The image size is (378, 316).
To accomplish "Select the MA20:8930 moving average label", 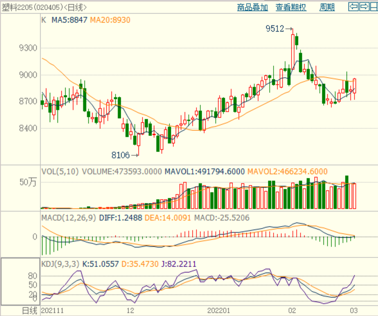I will 110,20.
